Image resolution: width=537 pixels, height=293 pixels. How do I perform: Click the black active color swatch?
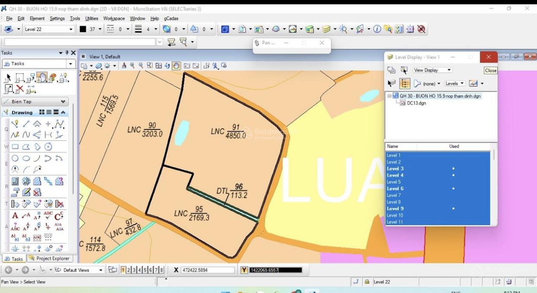(x=83, y=29)
